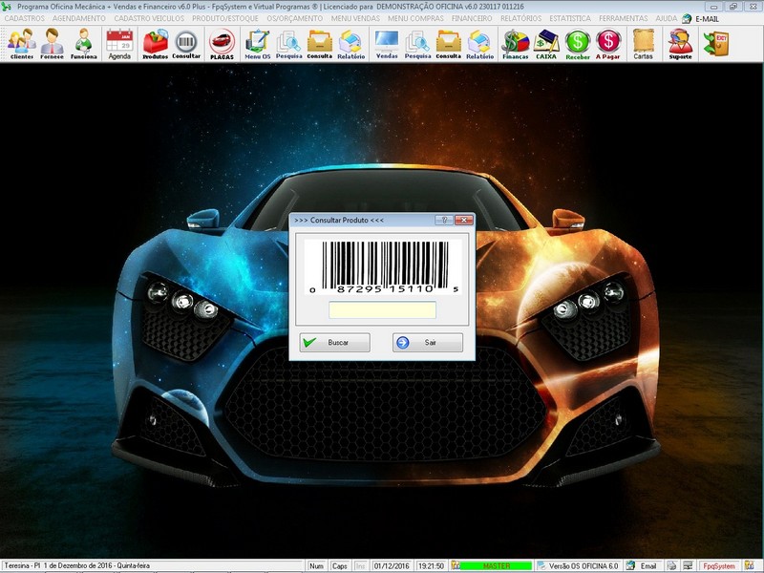Screen dimensions: 764x573
Task: Open the Menu OS icon
Action: coord(257,44)
